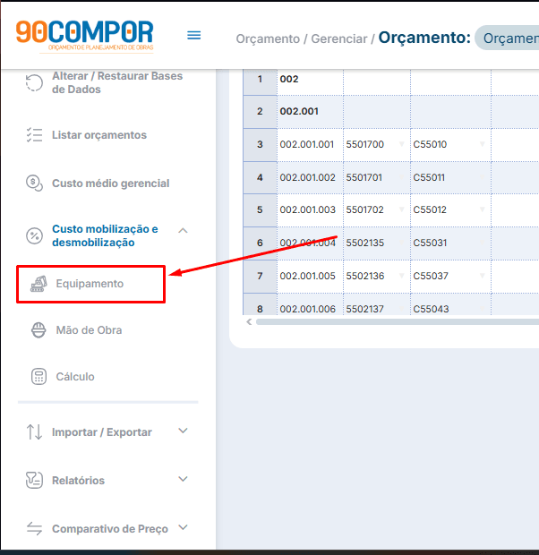The image size is (539, 555).
Task: Click the Custo mobilização e desmobilização label
Action: point(105,235)
